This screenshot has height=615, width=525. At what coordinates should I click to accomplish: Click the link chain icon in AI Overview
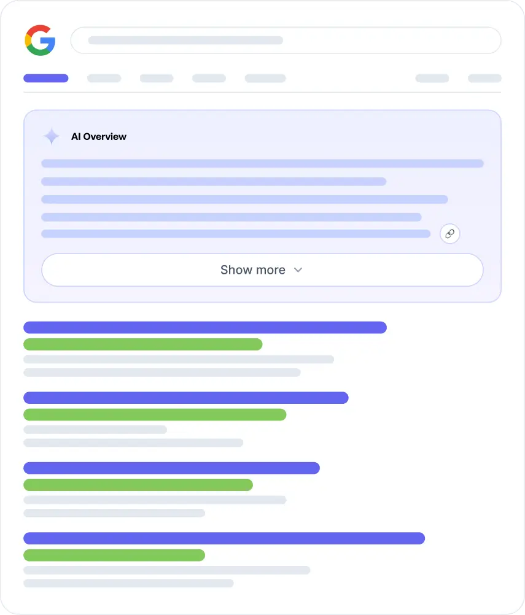450,234
